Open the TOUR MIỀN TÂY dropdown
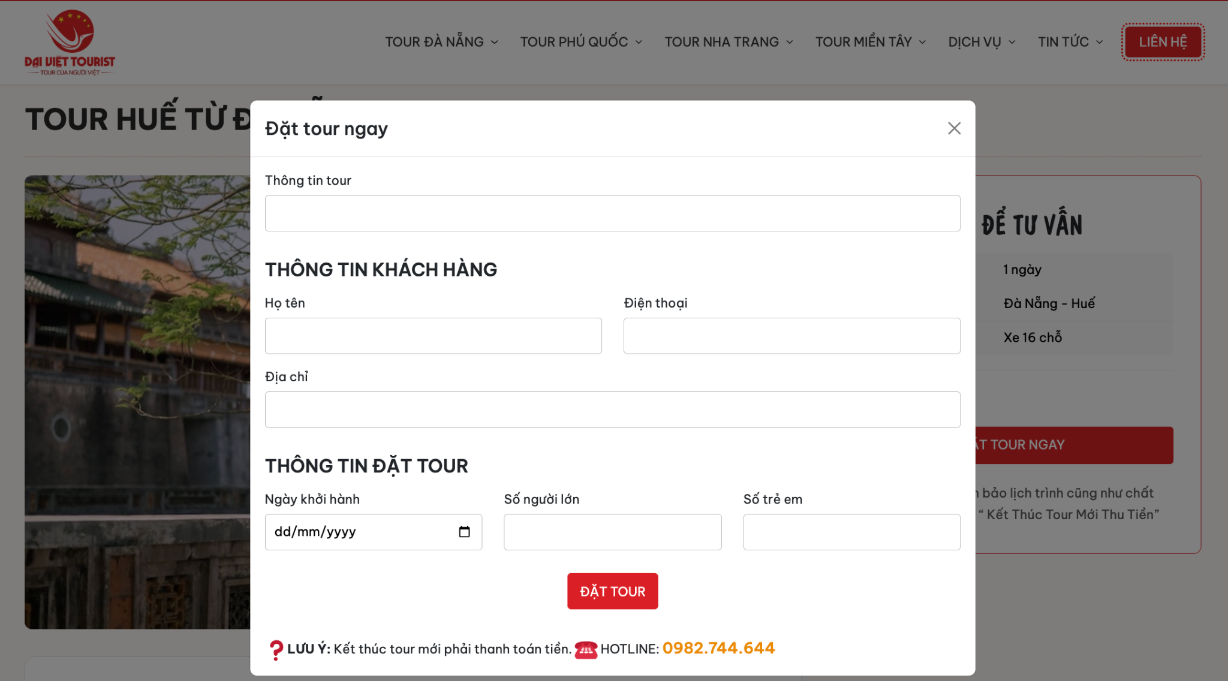 (869, 42)
